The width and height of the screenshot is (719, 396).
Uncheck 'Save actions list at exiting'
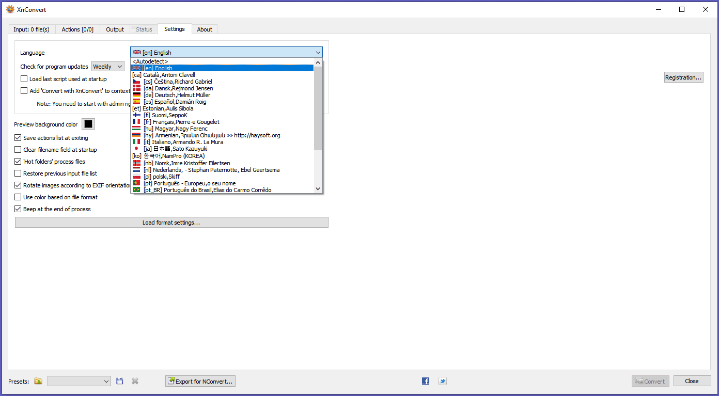(18, 138)
